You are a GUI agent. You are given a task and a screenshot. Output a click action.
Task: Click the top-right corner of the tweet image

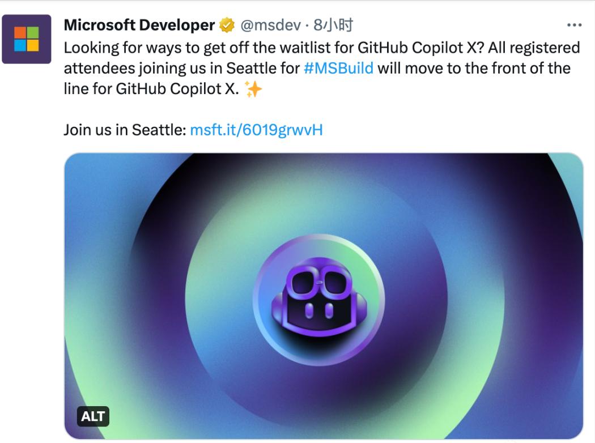[572, 164]
